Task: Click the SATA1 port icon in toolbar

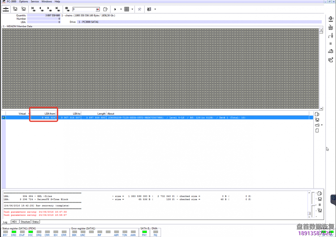Action: [x=6, y=9]
